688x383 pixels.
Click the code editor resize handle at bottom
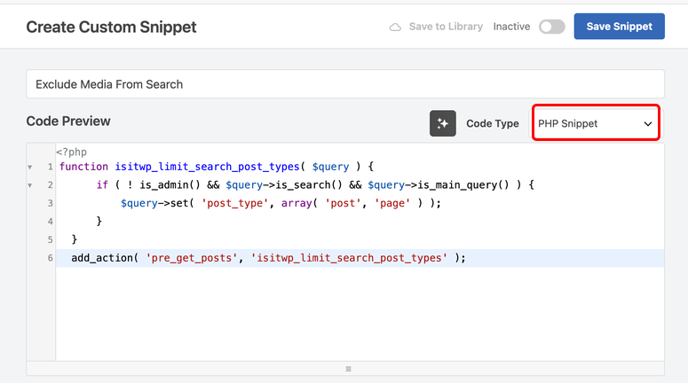tap(348, 369)
